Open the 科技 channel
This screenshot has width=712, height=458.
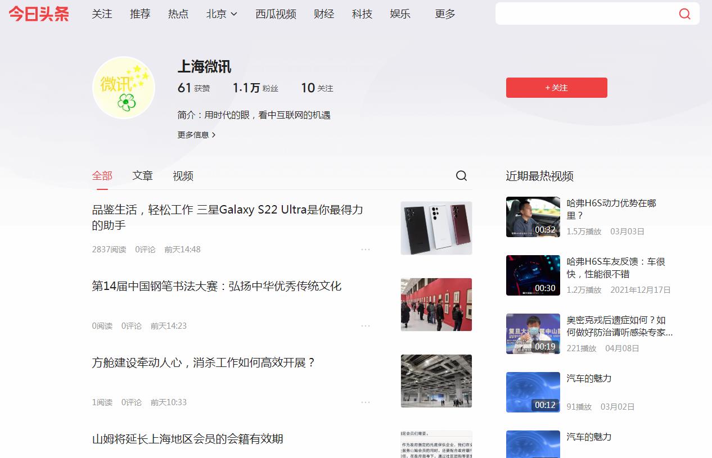coord(362,14)
